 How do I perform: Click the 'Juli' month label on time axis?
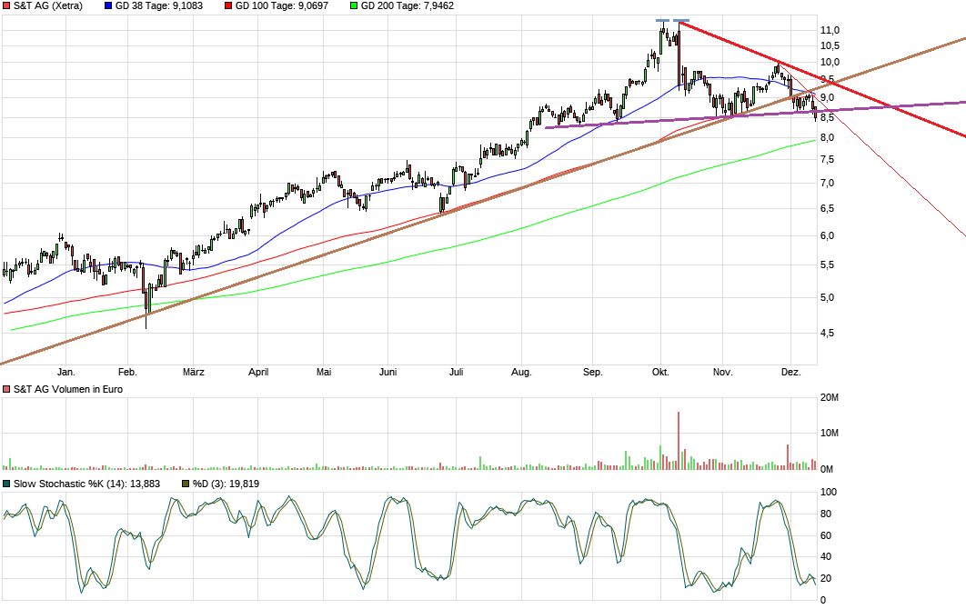point(457,372)
